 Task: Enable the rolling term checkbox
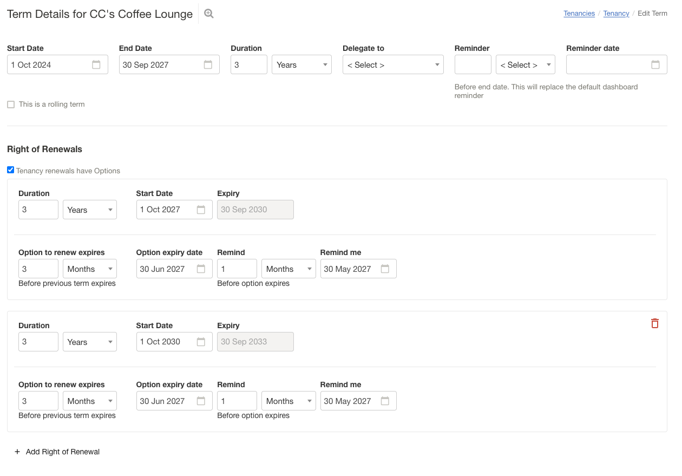11,105
